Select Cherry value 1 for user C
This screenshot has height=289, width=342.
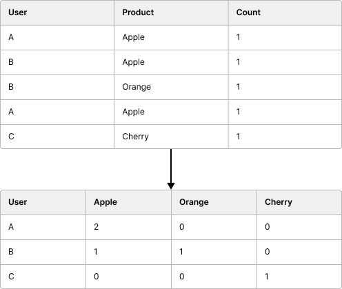pos(299,277)
